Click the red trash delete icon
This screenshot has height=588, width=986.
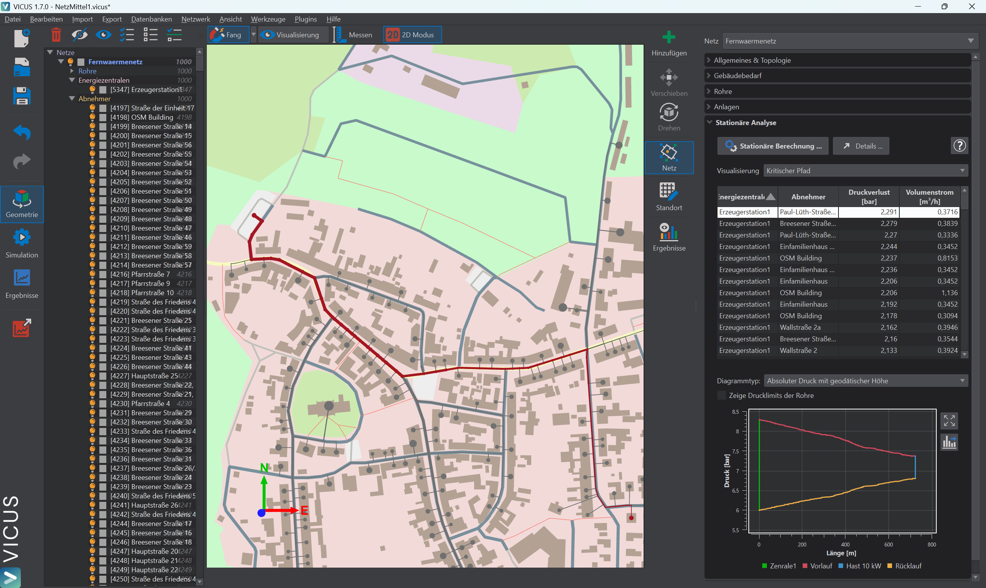point(56,35)
